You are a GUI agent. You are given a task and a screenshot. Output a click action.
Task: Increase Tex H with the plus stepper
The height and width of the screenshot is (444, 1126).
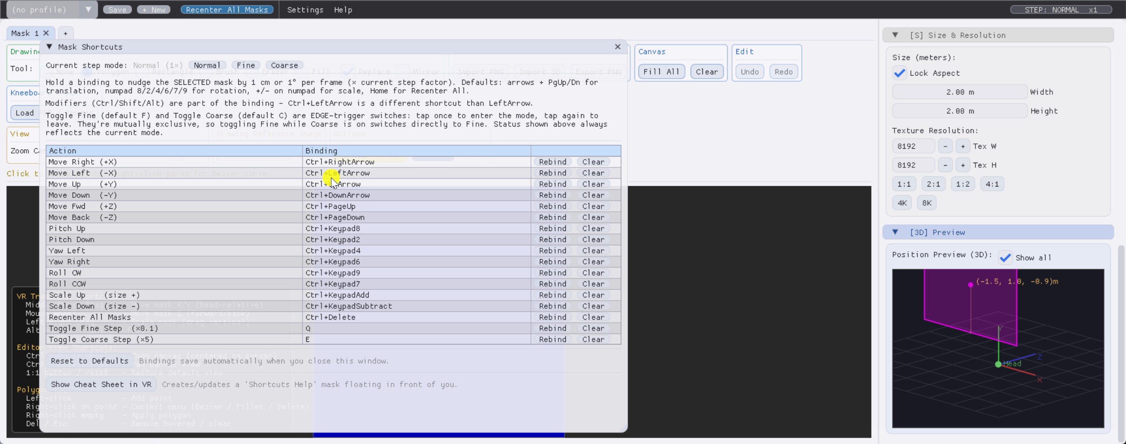[x=963, y=165]
